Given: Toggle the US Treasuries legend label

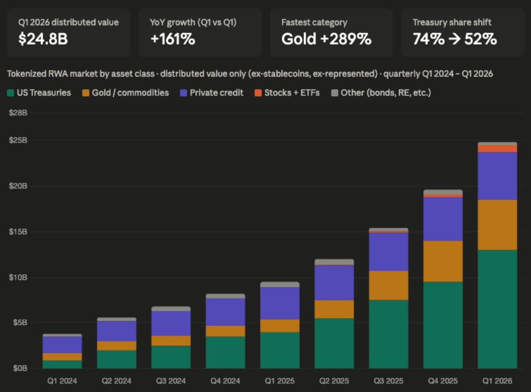Looking at the screenshot, I should coord(44,93).
